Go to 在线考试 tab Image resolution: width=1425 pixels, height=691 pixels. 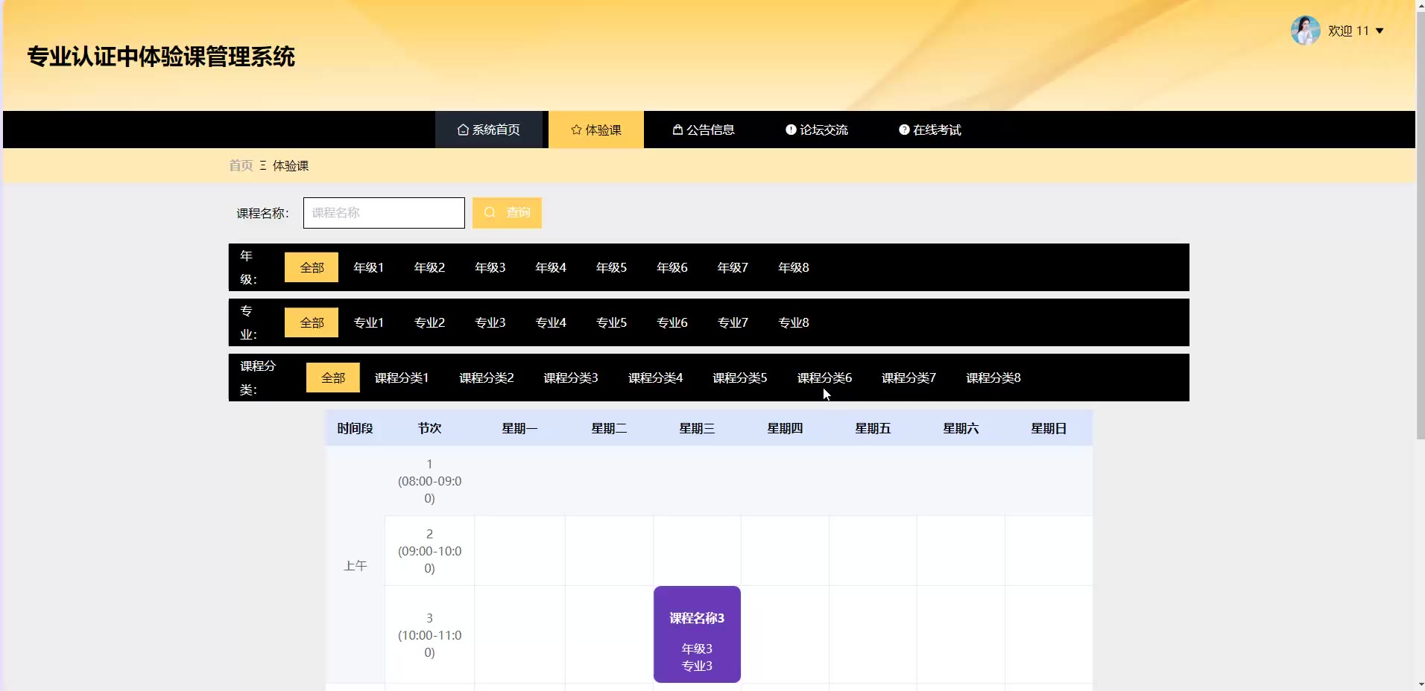pos(930,130)
